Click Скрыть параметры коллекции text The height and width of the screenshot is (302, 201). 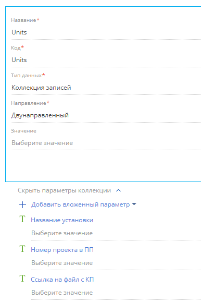tap(64, 190)
